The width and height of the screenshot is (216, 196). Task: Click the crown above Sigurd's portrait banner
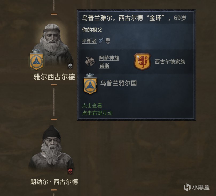(x=36, y=51)
